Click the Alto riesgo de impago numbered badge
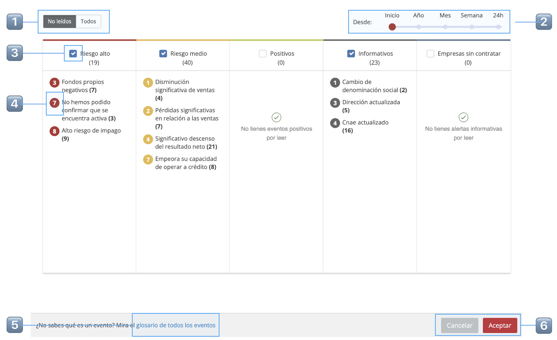The height and width of the screenshot is (340, 557). 54,131
